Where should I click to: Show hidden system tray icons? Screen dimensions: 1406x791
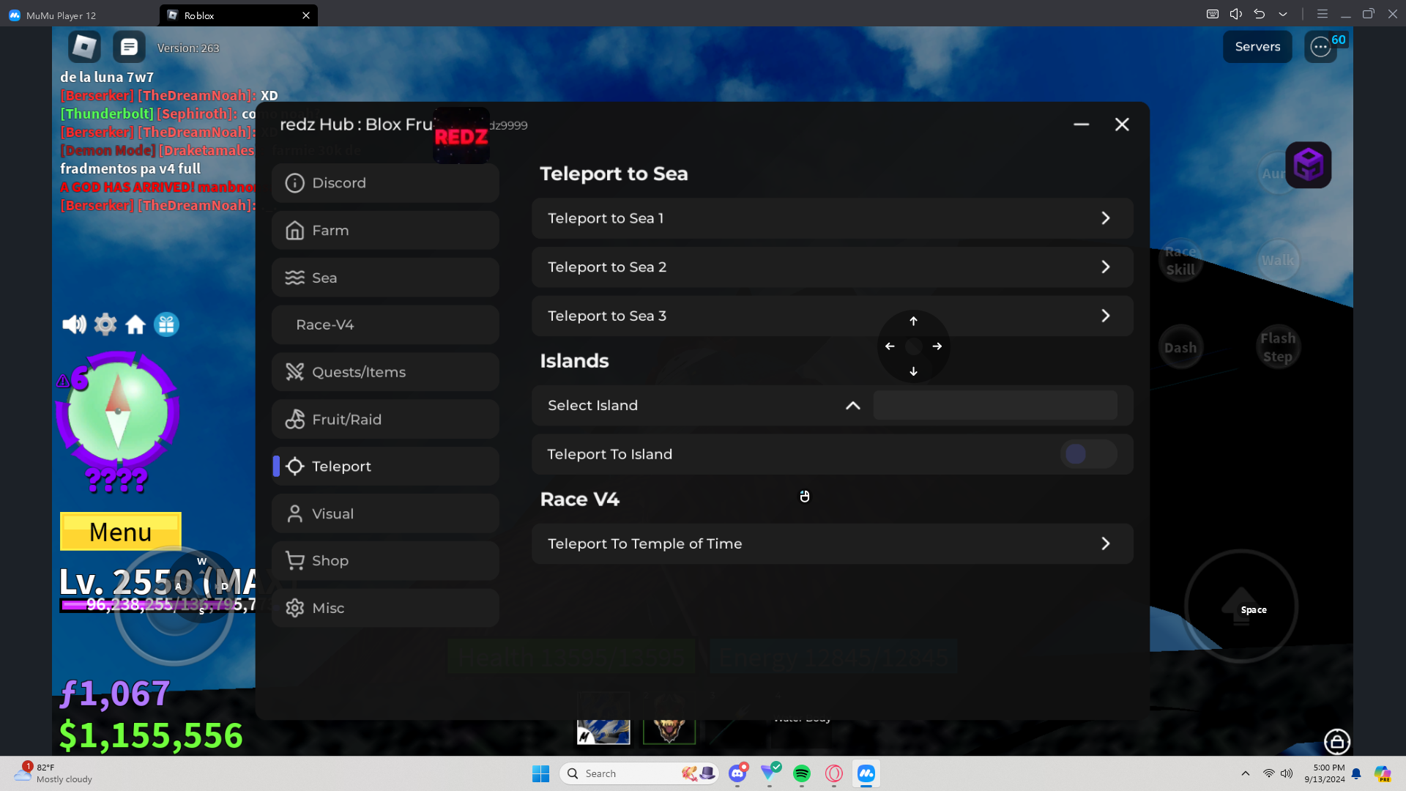pyautogui.click(x=1246, y=773)
